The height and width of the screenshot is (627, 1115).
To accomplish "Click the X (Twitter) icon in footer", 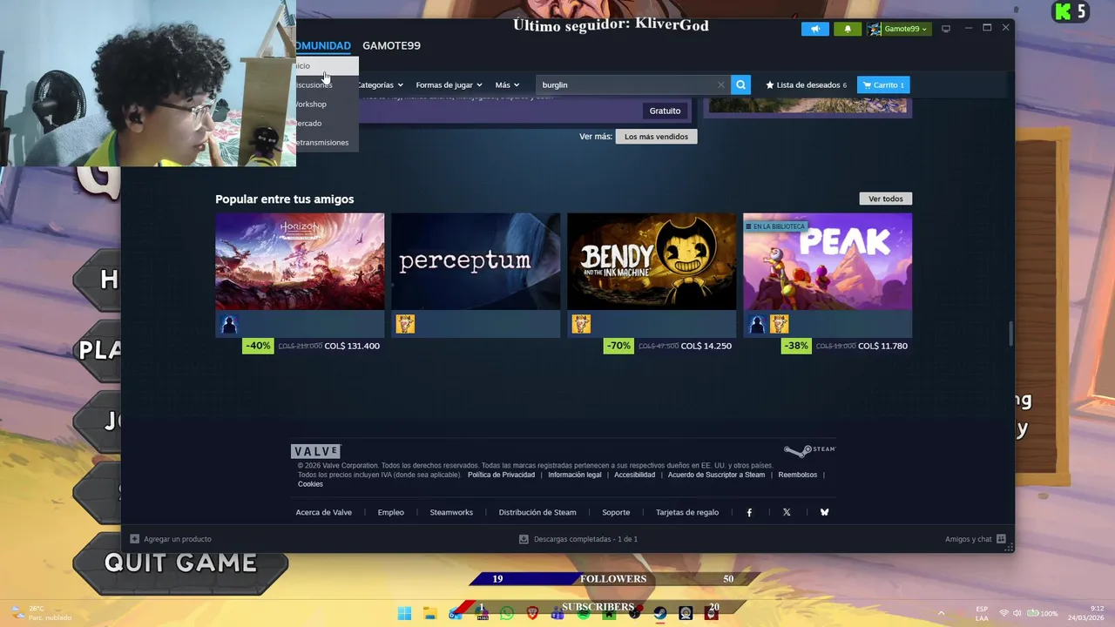I will click(787, 512).
